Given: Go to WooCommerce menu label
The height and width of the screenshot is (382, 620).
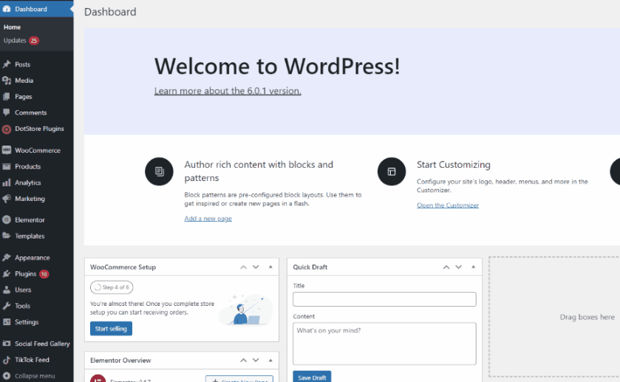Looking at the screenshot, I should tap(38, 150).
